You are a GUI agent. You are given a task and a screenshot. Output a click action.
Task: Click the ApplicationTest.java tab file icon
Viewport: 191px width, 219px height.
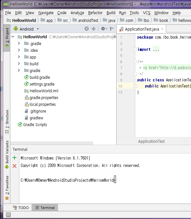click(x=121, y=29)
